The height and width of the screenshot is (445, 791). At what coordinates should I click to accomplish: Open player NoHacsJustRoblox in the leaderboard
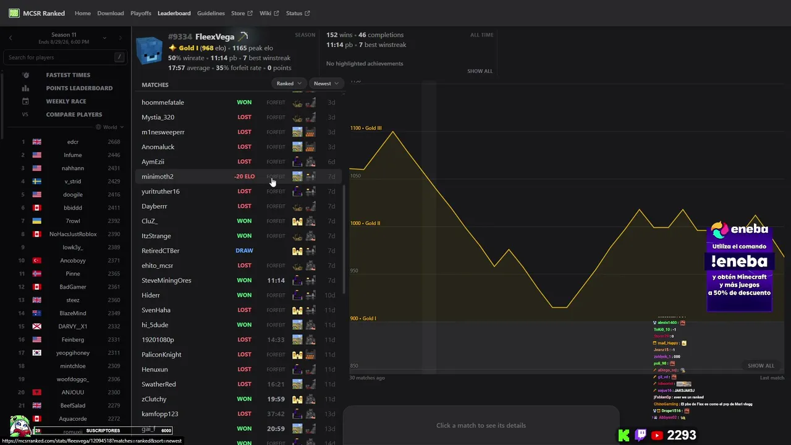tap(72, 234)
